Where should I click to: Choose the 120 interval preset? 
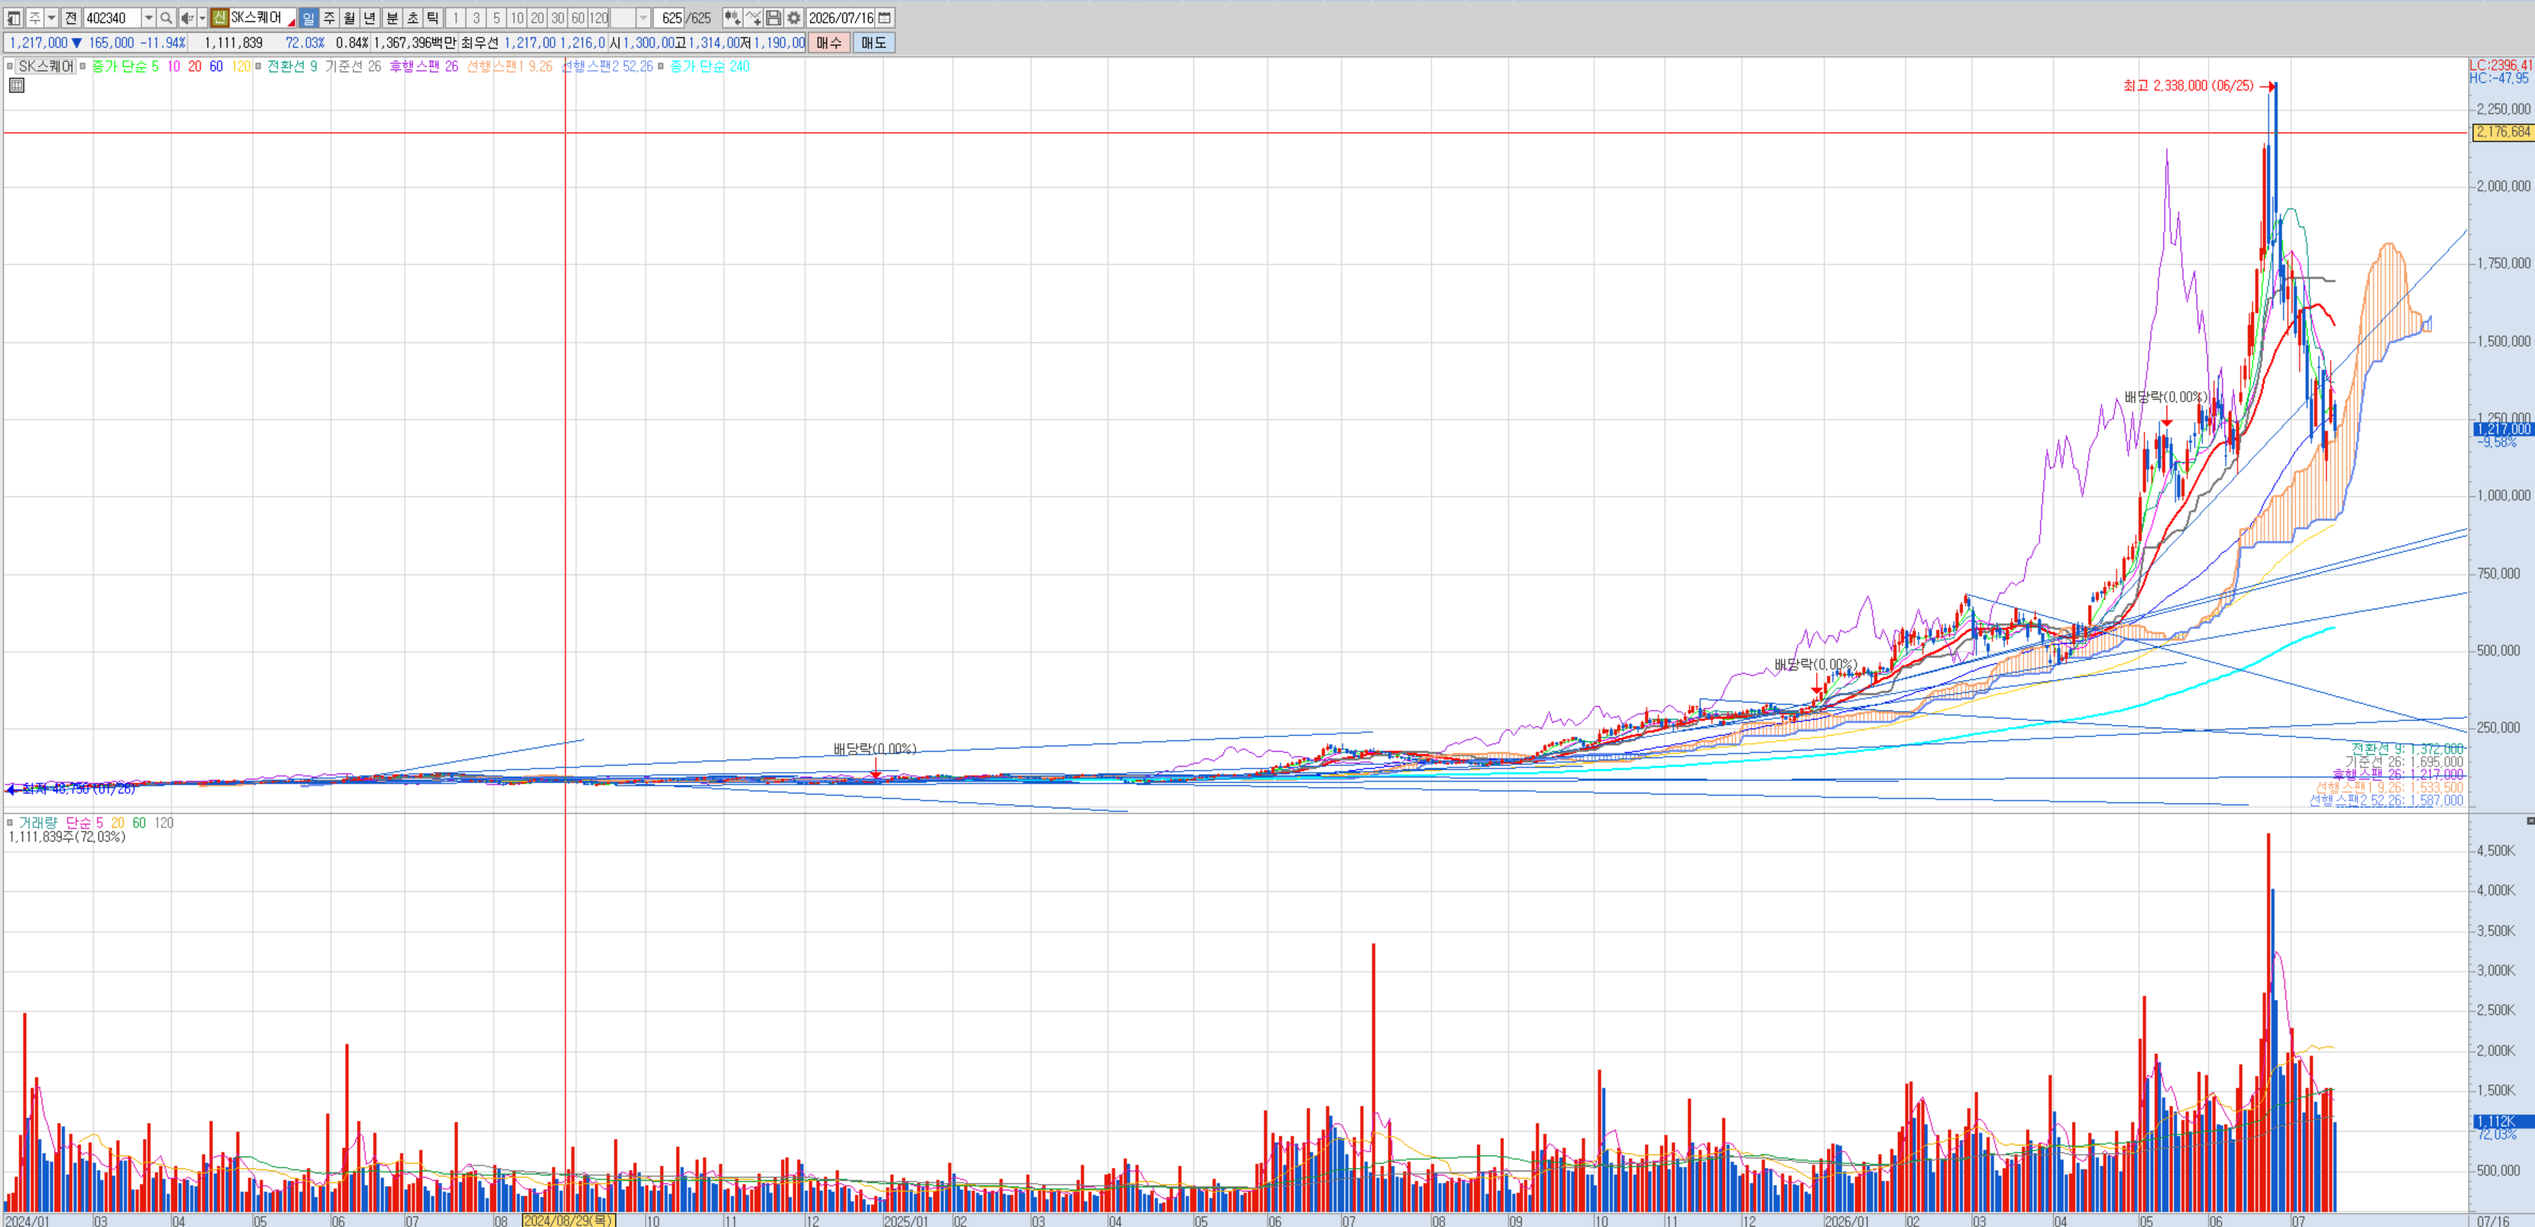599,18
